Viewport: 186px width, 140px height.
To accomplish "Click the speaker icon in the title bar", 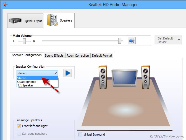I will click(5, 4).
